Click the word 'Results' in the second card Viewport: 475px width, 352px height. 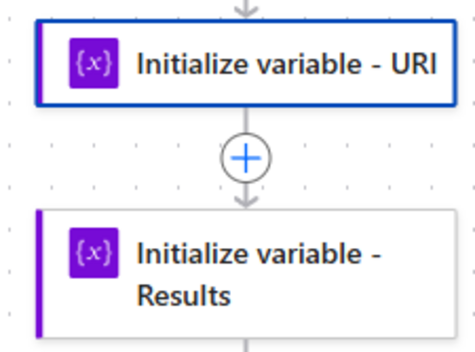pos(184,295)
